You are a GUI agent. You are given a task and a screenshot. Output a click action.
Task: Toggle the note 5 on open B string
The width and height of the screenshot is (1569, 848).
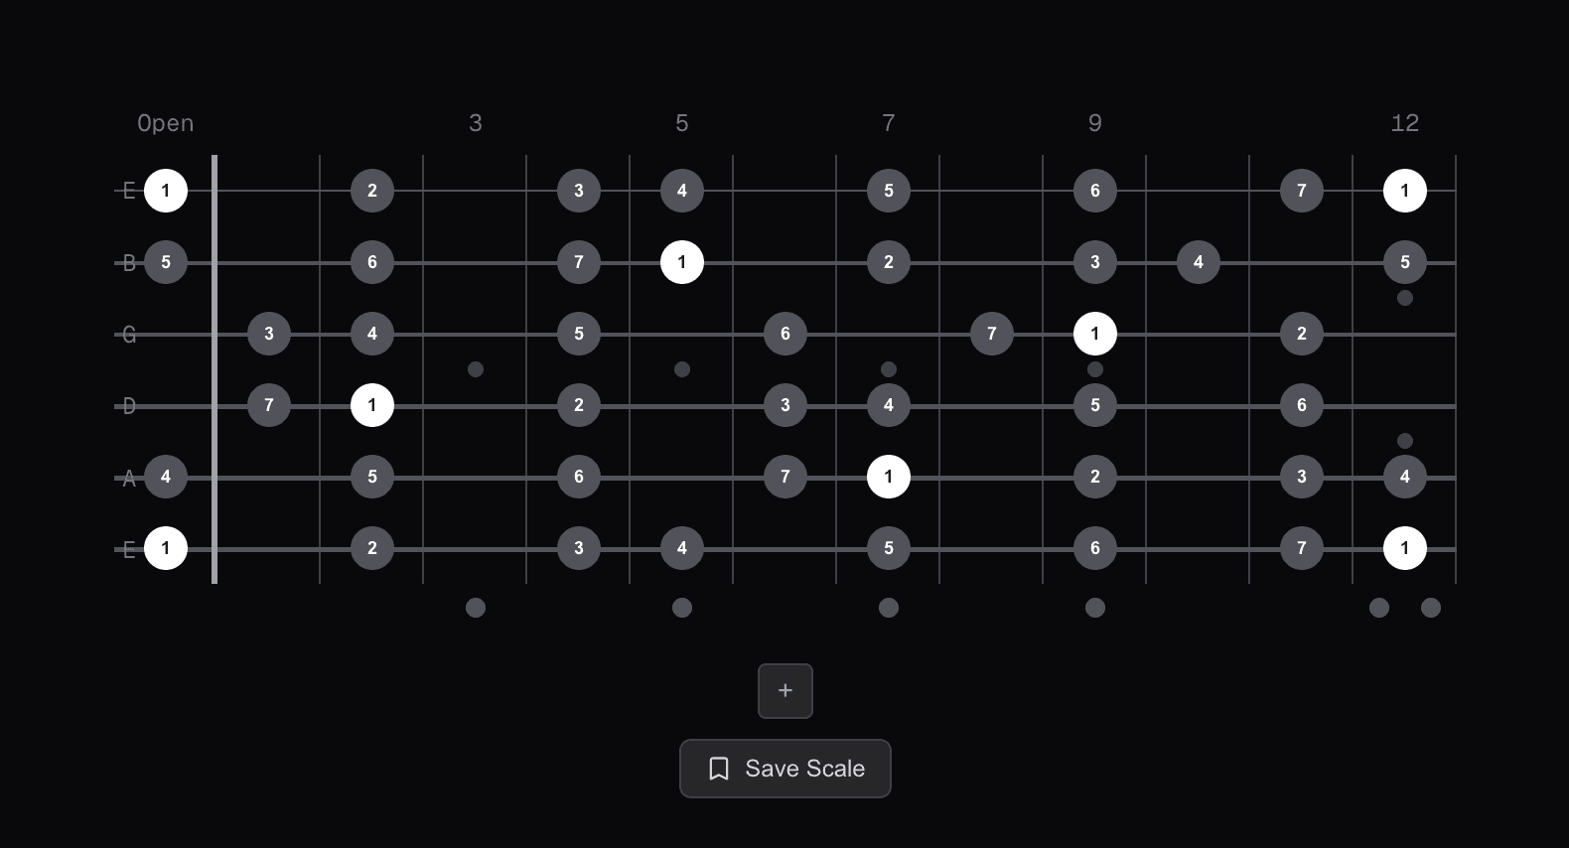(166, 262)
